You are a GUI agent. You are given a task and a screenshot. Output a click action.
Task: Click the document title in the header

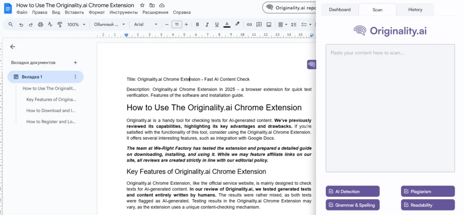(x=75, y=5)
